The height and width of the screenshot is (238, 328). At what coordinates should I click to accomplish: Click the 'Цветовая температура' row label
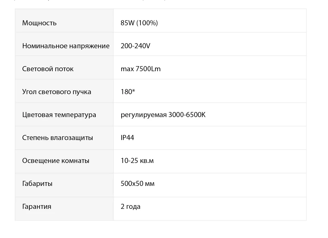(59, 115)
